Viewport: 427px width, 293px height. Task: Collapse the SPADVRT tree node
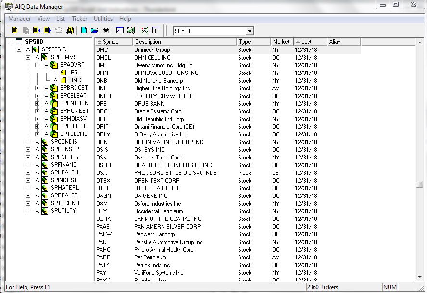click(x=38, y=65)
